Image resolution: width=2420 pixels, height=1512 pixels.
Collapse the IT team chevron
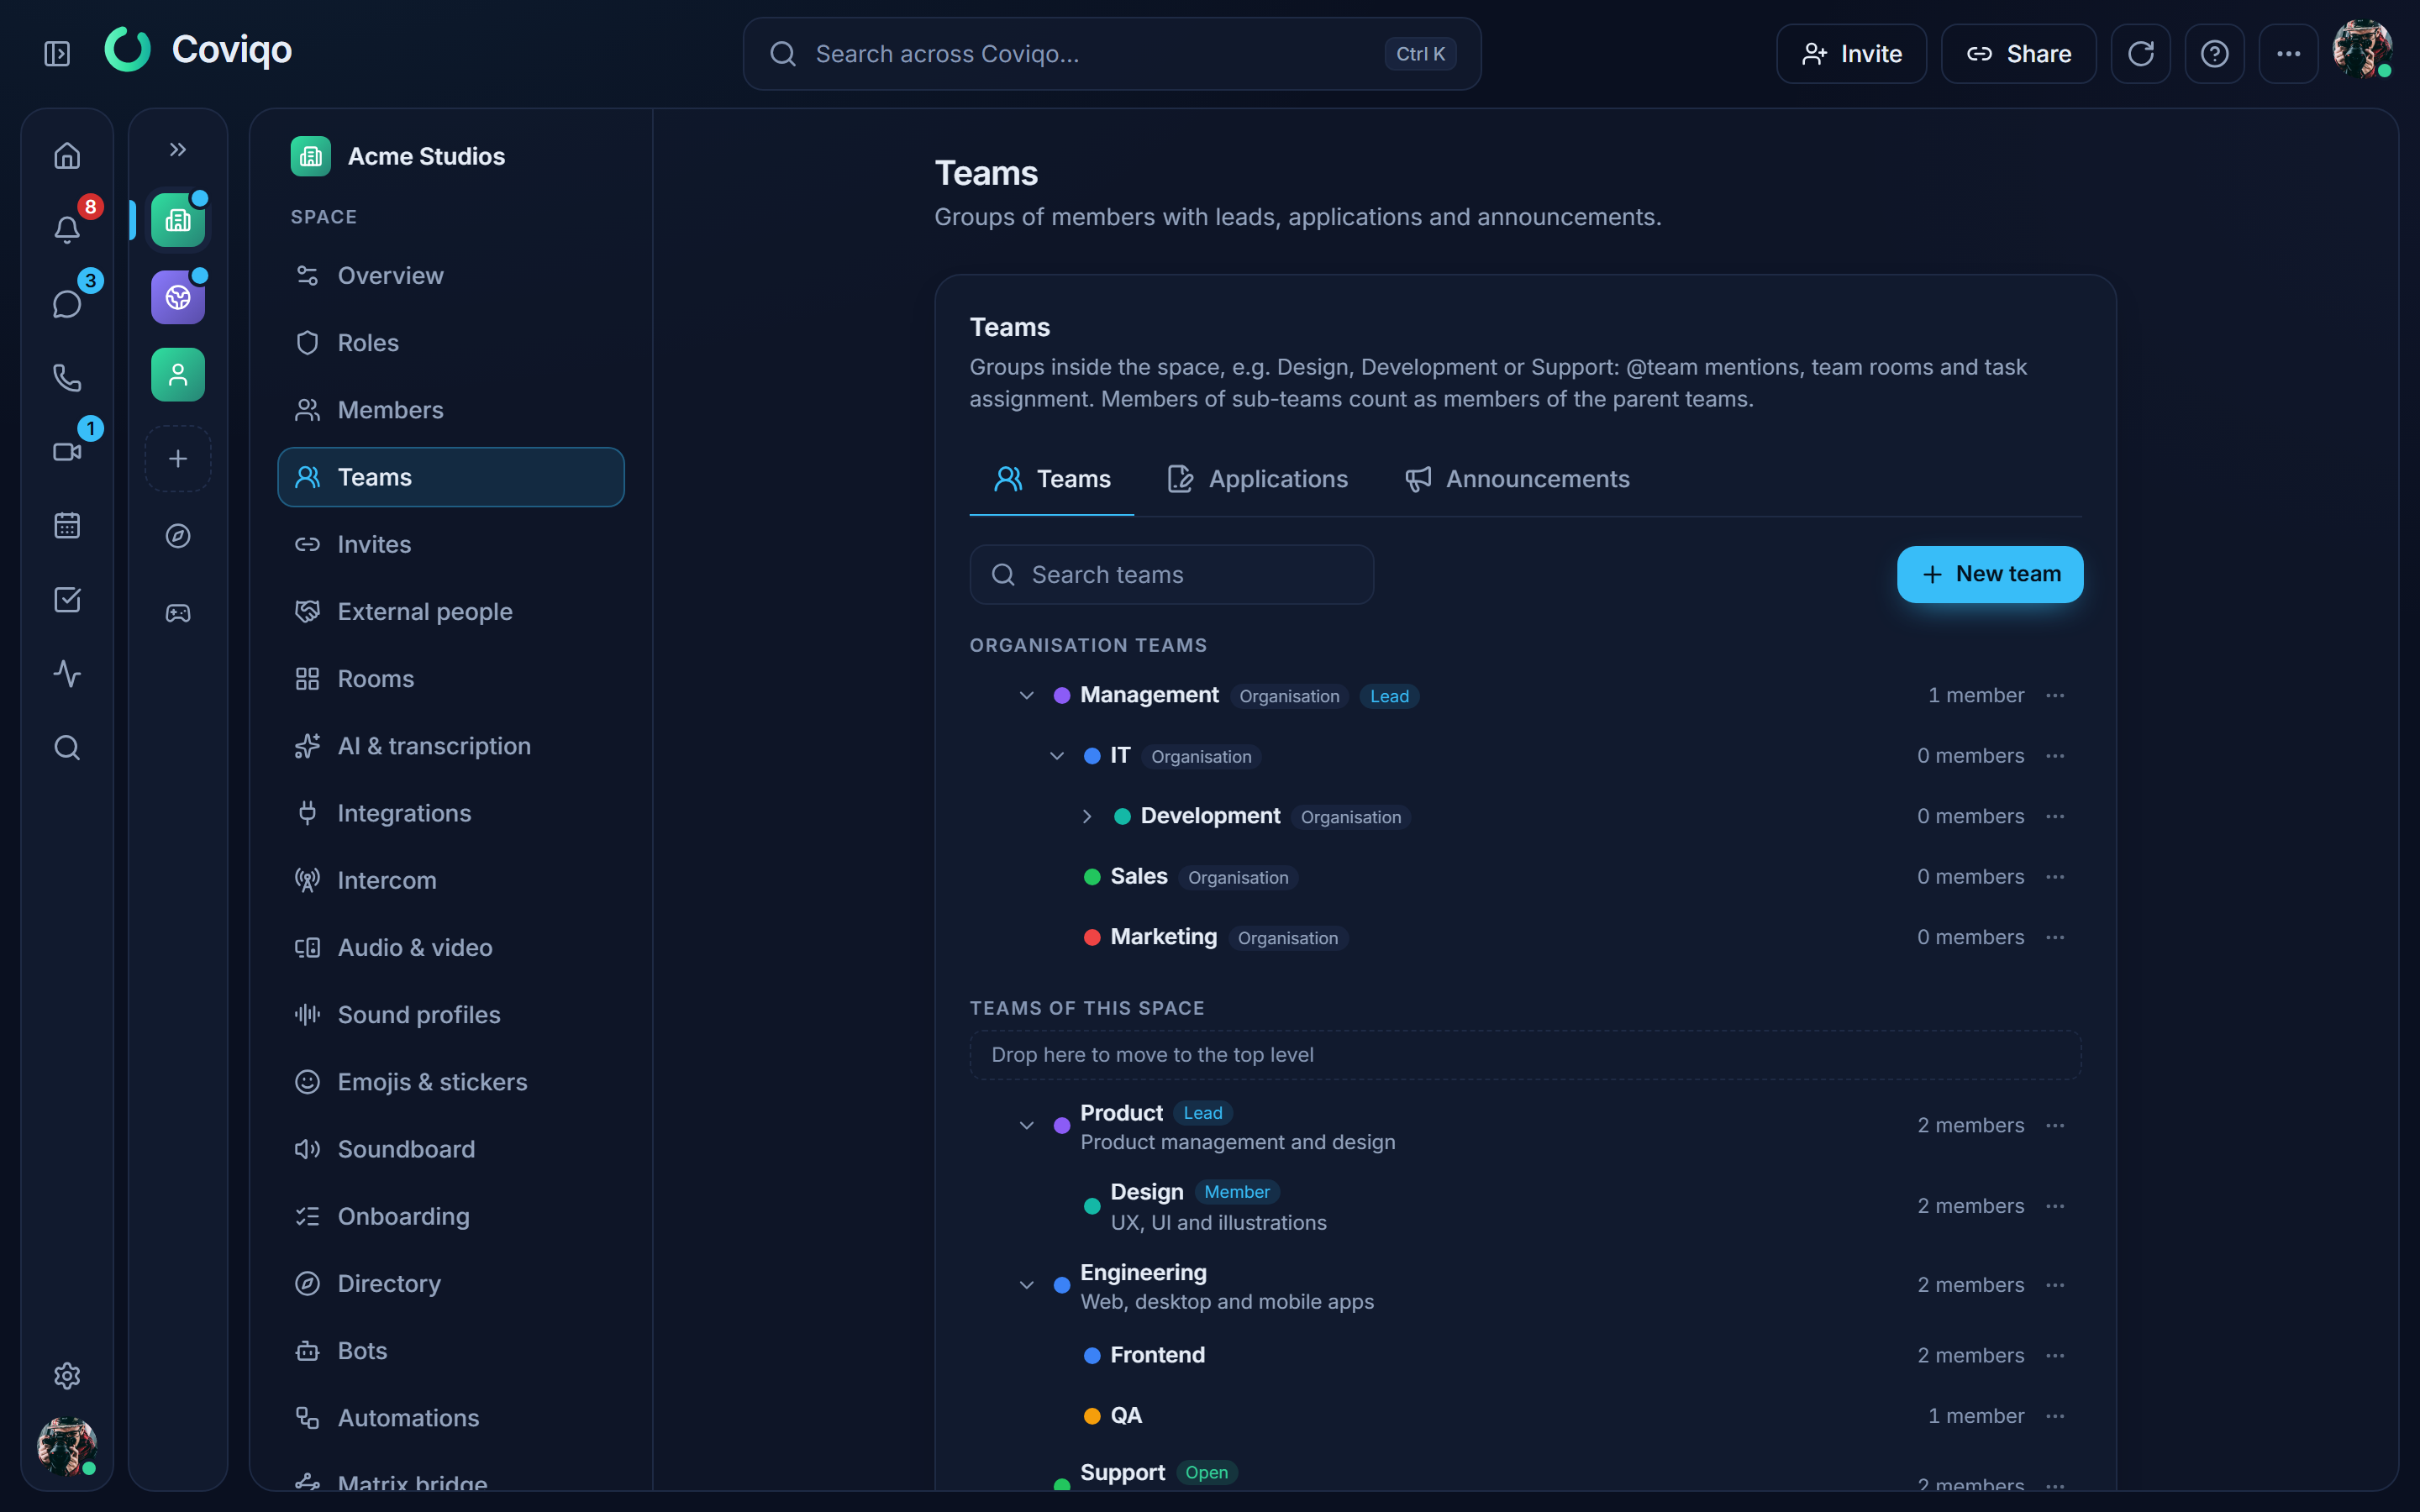(x=1057, y=756)
